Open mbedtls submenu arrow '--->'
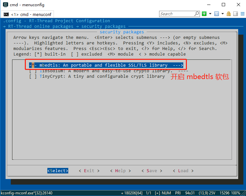This screenshot has width=246, height=196. coord(178,65)
